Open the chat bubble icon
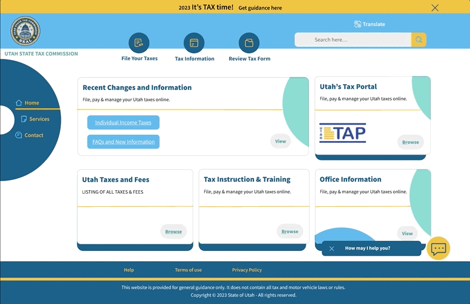Screen dimensions: 470x304 438,249
